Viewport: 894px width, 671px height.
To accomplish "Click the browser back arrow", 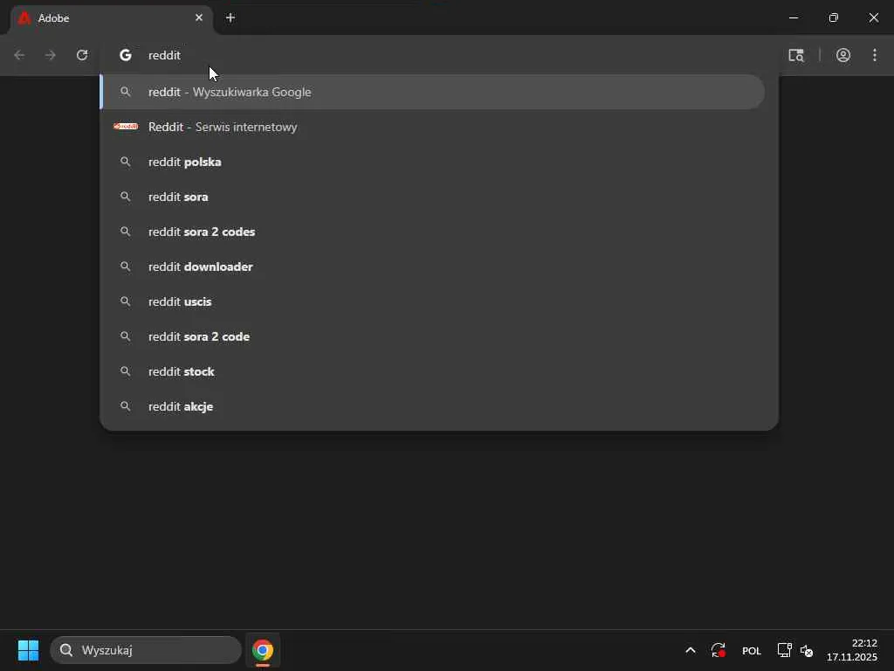I will point(19,55).
